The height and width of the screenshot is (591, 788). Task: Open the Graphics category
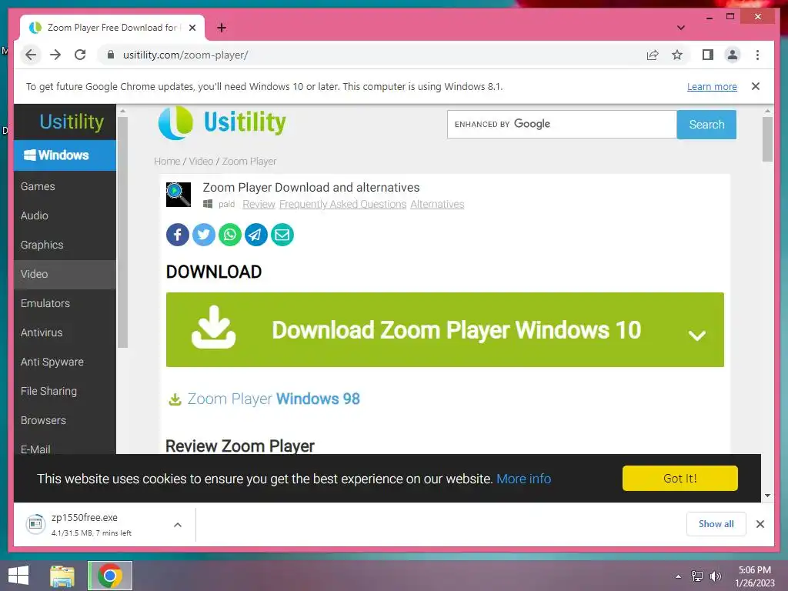click(65, 245)
